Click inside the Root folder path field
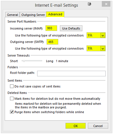This screenshot has width=114, height=134. point(71,74)
